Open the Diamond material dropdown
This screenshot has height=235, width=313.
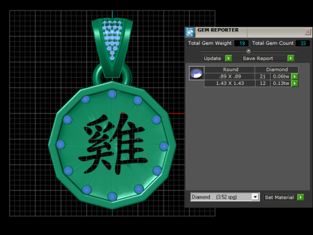(255, 197)
